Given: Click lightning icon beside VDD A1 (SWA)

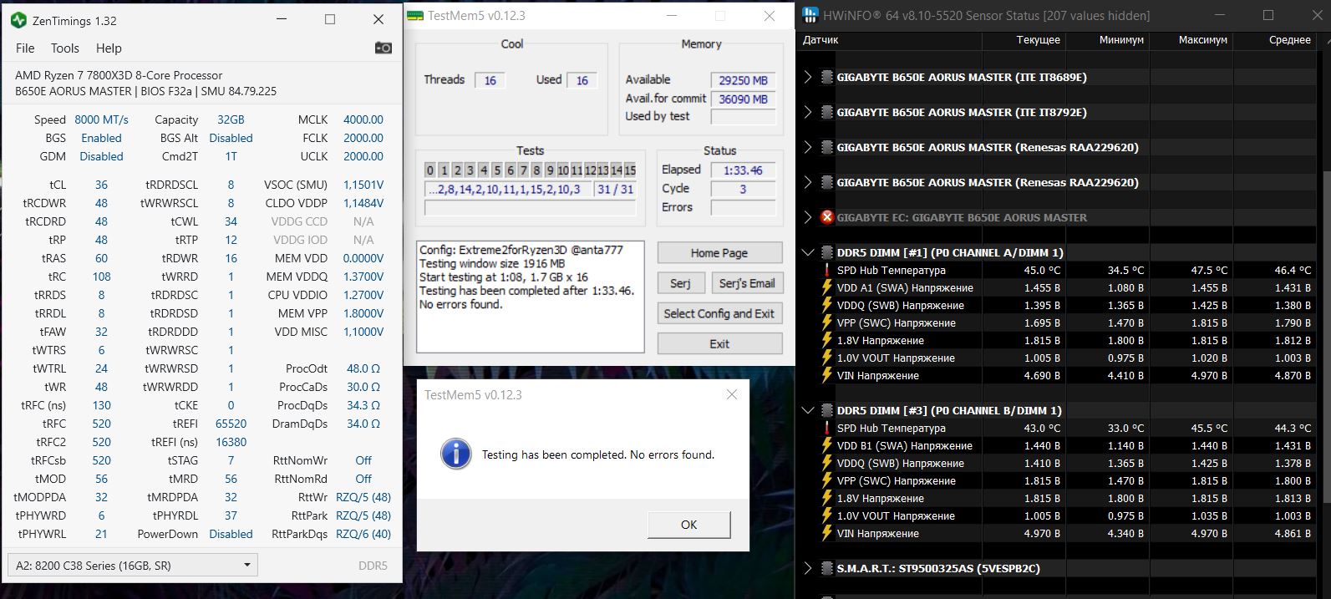Looking at the screenshot, I should click(827, 287).
